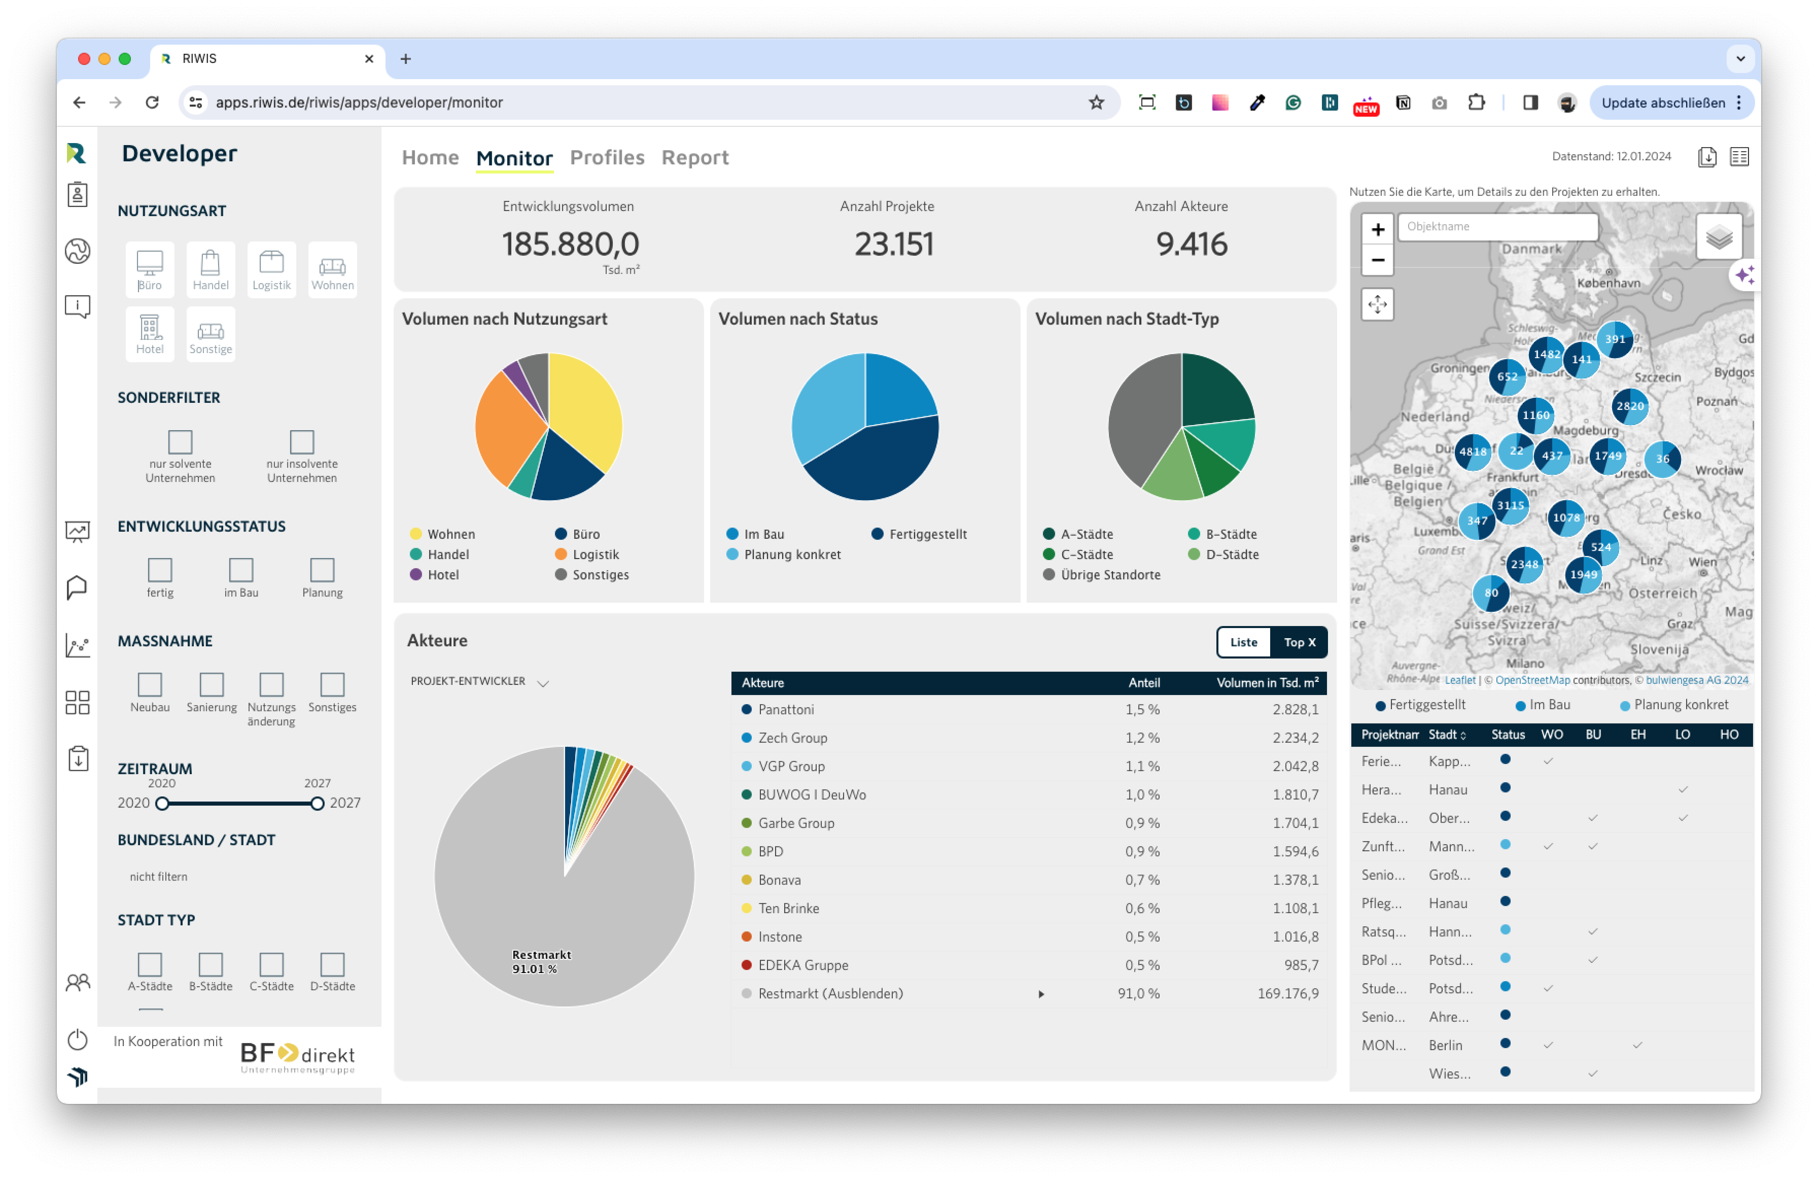Screen dimensions: 1818x1179
Task: Open the globe icon in left sidebar
Action: click(77, 251)
